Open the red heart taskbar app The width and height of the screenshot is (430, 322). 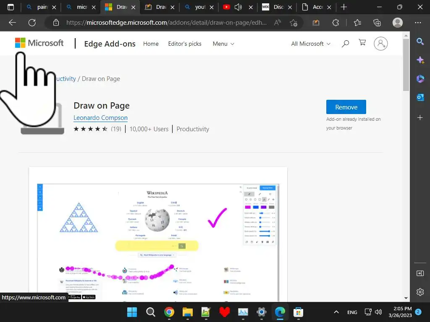click(225, 312)
